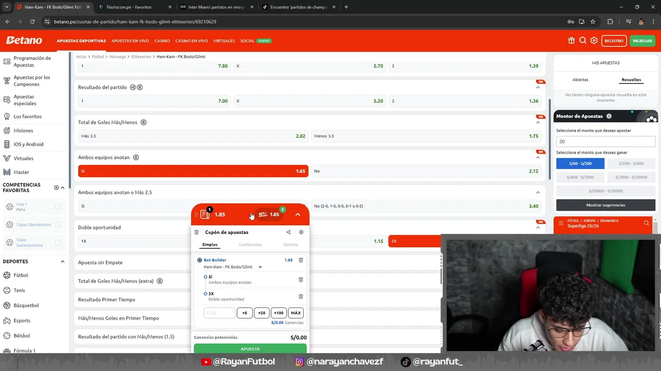The image size is (661, 371).
Task: Add +20 to the stake
Action: [262, 313]
